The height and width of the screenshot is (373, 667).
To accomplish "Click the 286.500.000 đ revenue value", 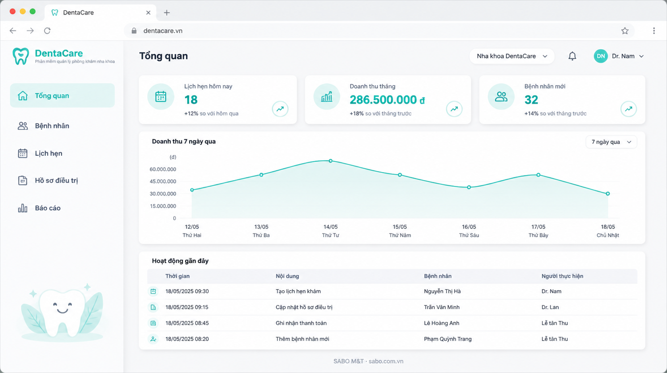I will (x=387, y=100).
